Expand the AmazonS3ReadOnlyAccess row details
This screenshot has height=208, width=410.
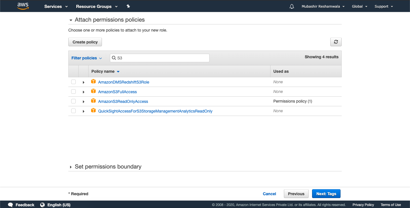pos(83,102)
